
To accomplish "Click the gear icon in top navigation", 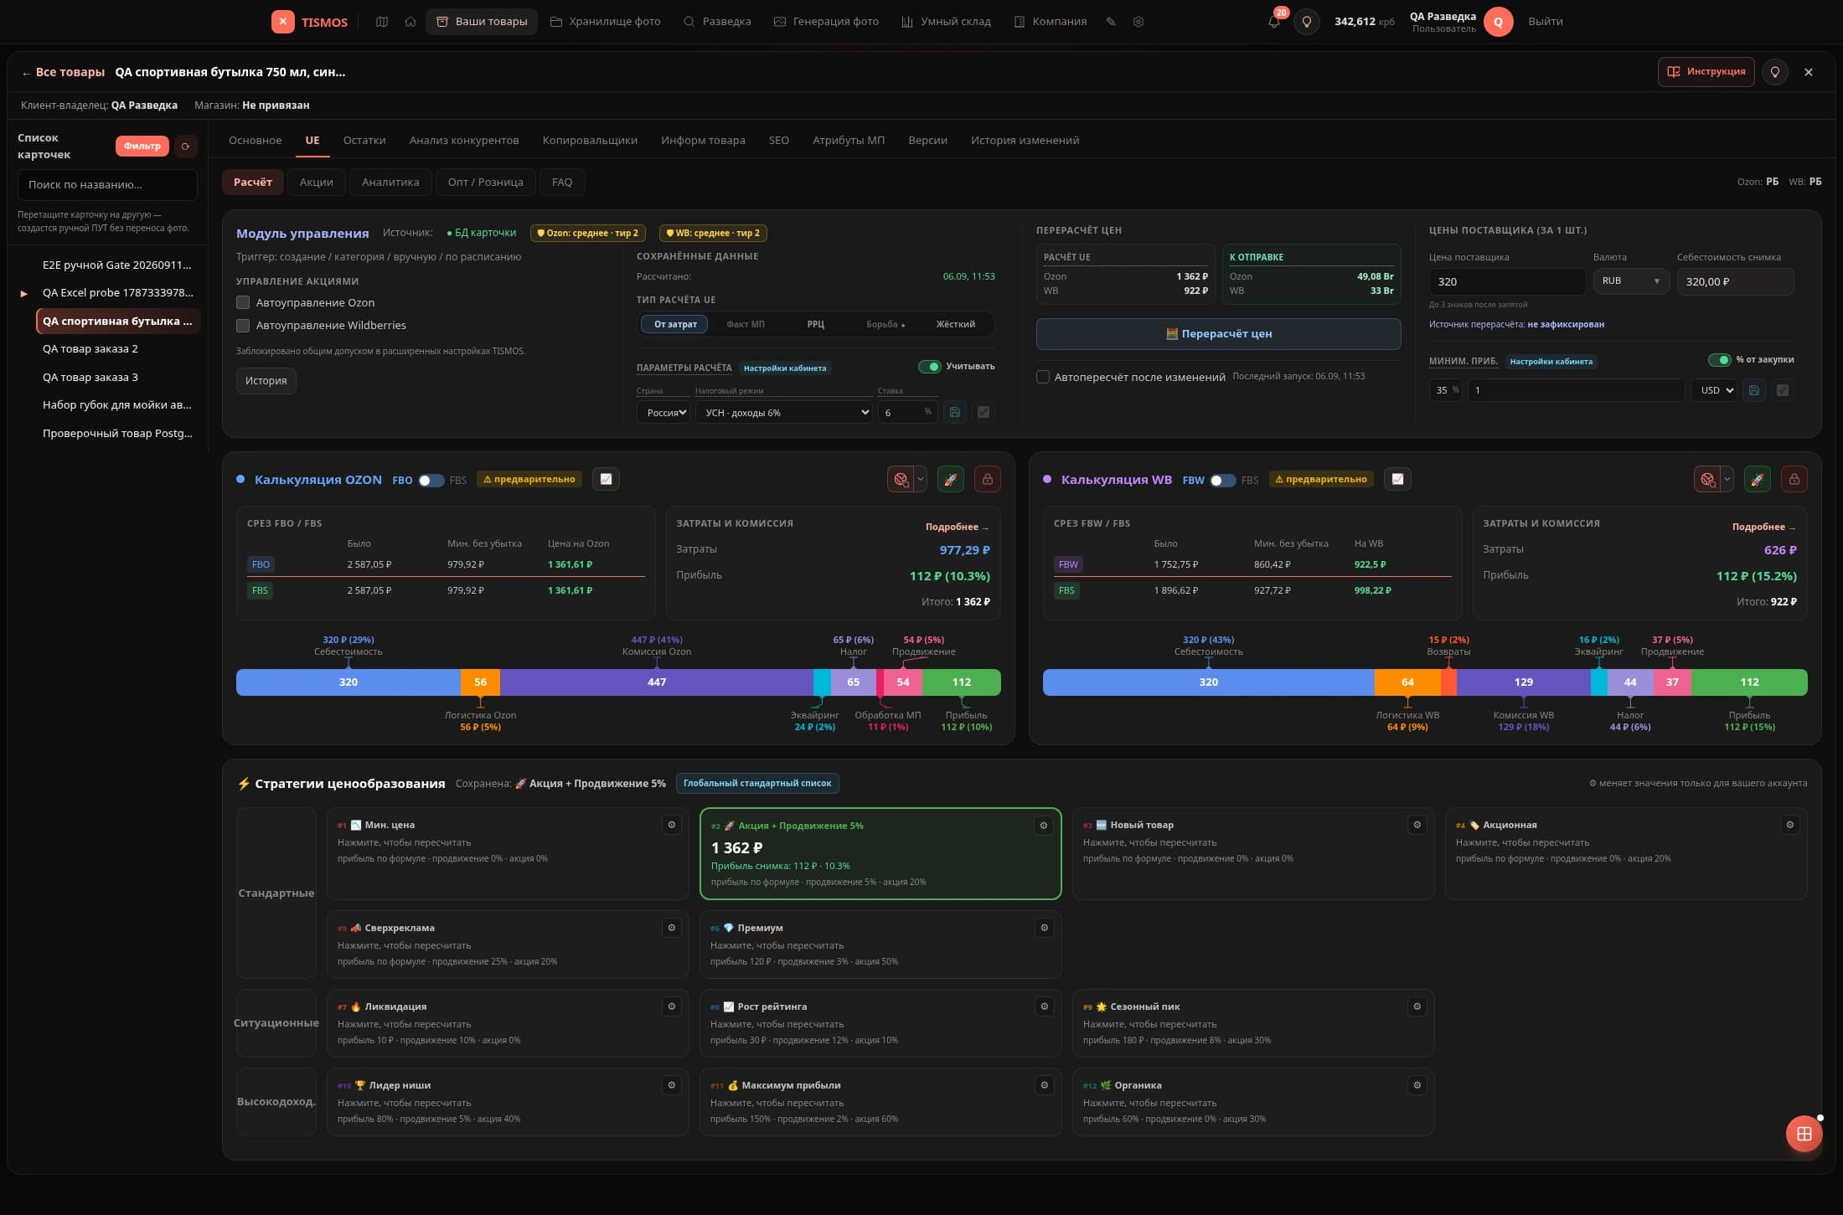I will coord(1138,22).
